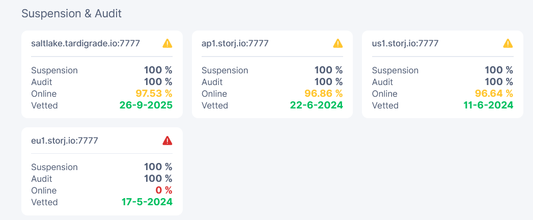Click the vetted date 17-5-2024
Screen dimensions: 533x220
147,202
